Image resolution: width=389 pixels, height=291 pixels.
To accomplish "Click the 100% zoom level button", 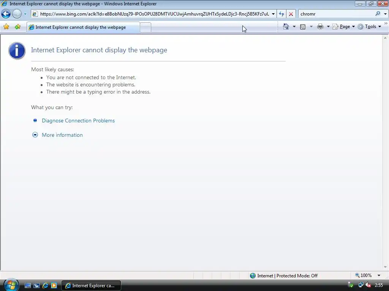I will point(364,275).
